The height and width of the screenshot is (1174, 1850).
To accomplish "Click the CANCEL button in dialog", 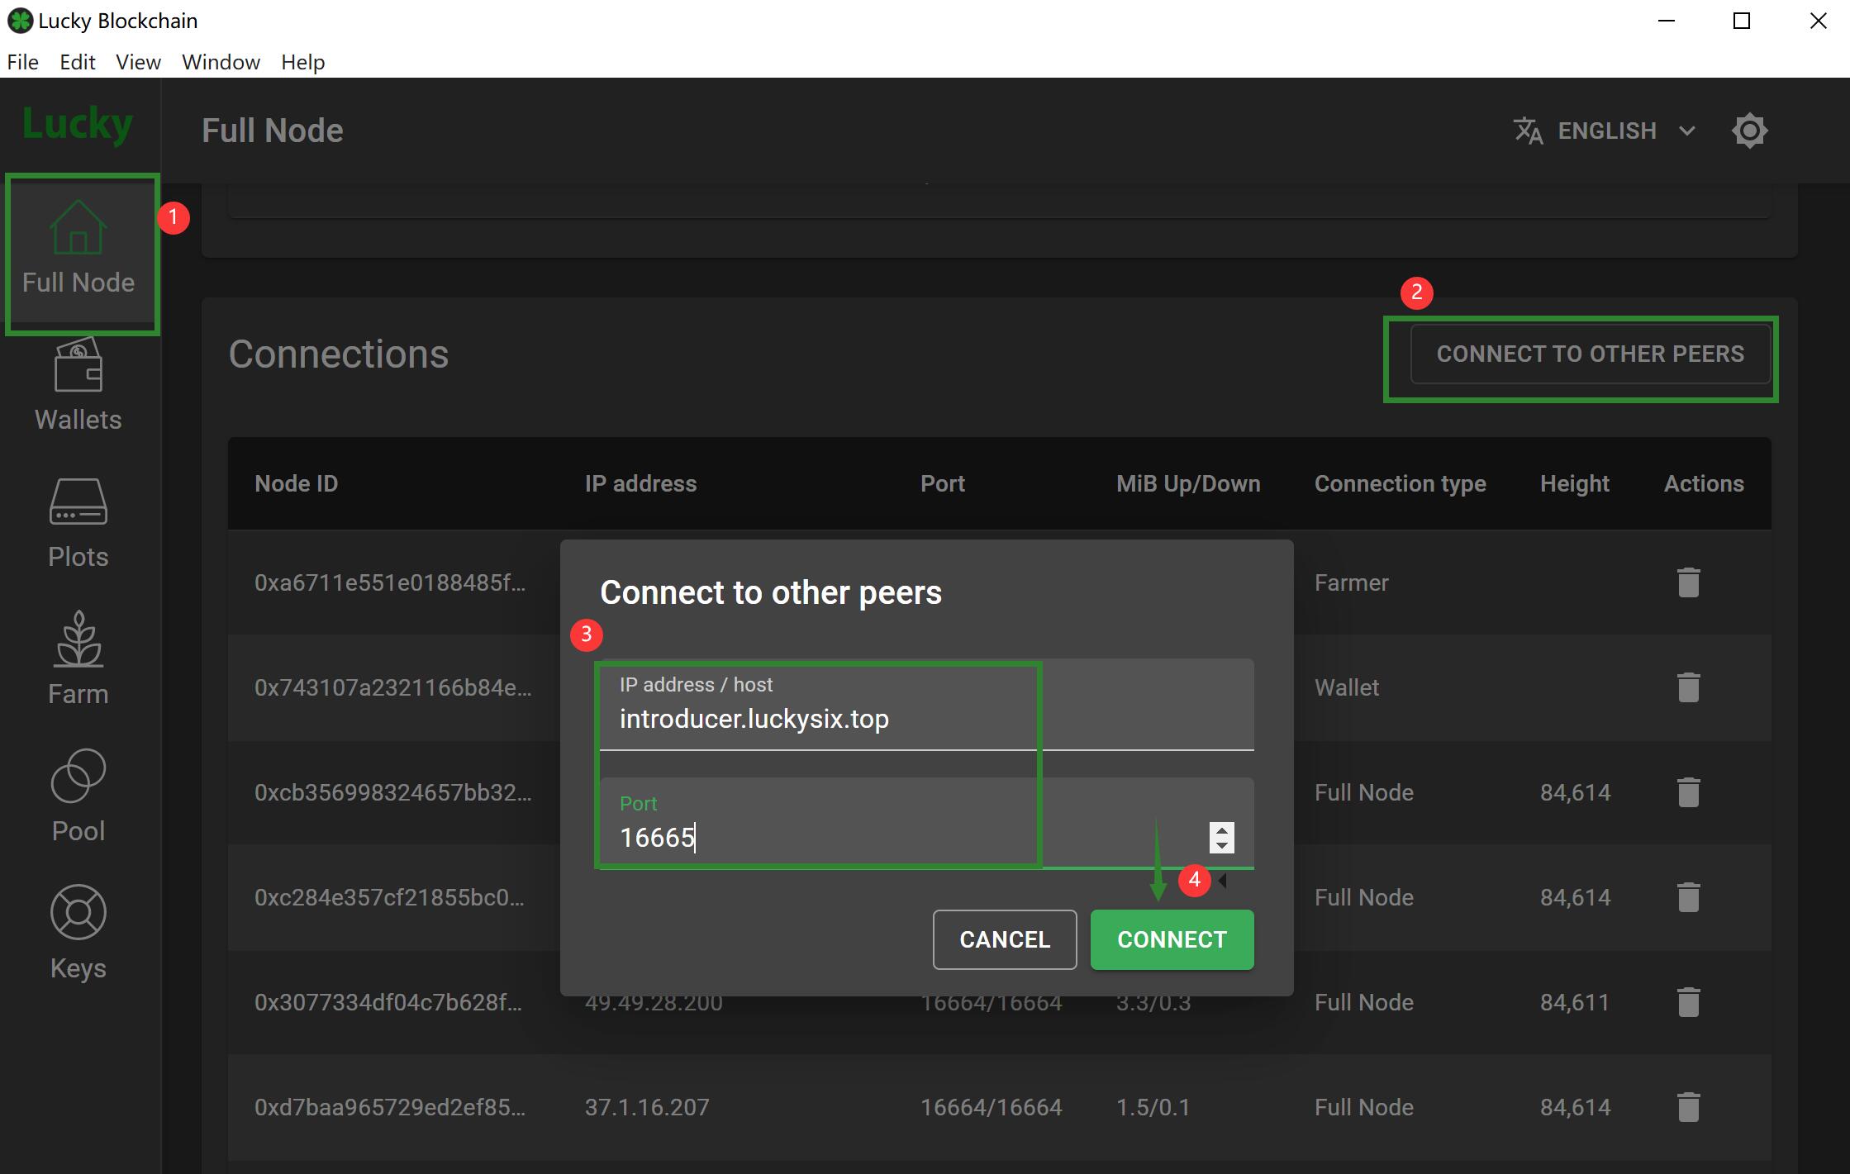I will [x=1004, y=939].
